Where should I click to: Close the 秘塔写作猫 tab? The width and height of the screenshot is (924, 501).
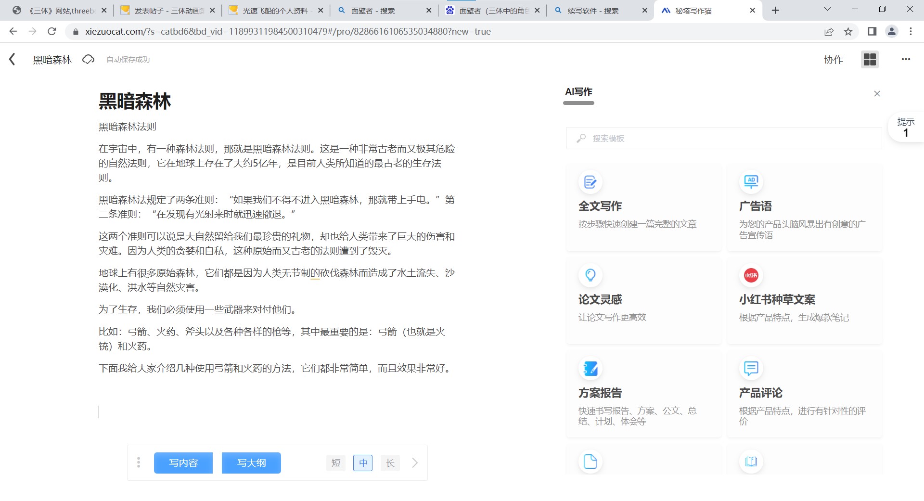coord(753,10)
